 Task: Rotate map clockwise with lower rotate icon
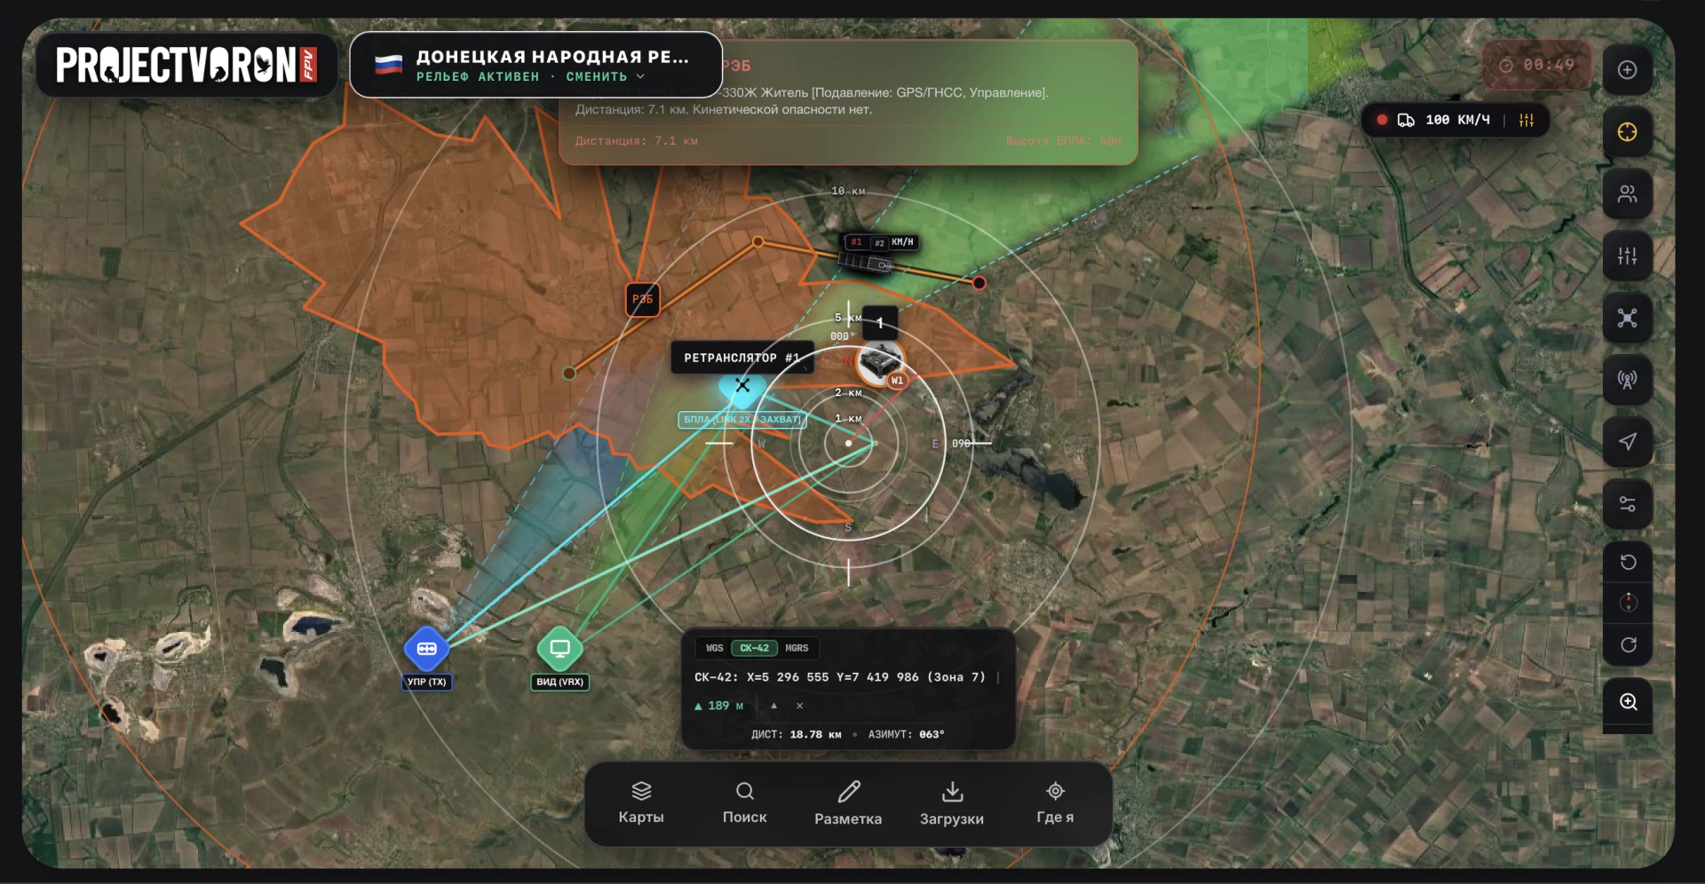1628,645
